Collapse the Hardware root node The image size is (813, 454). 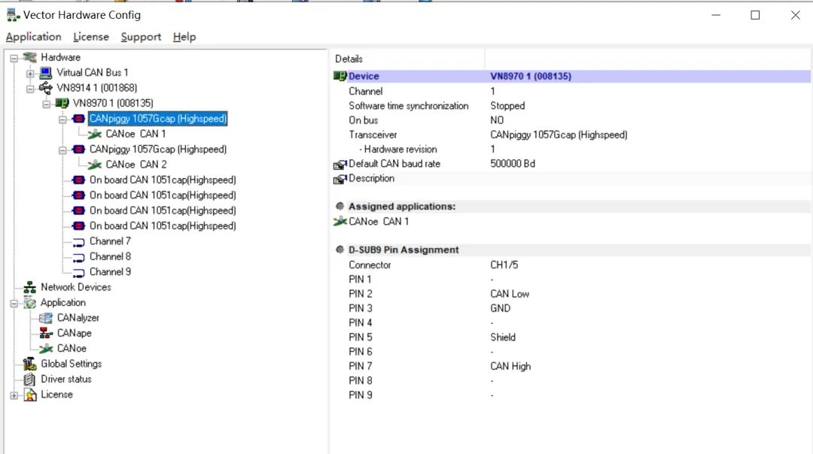coord(14,58)
